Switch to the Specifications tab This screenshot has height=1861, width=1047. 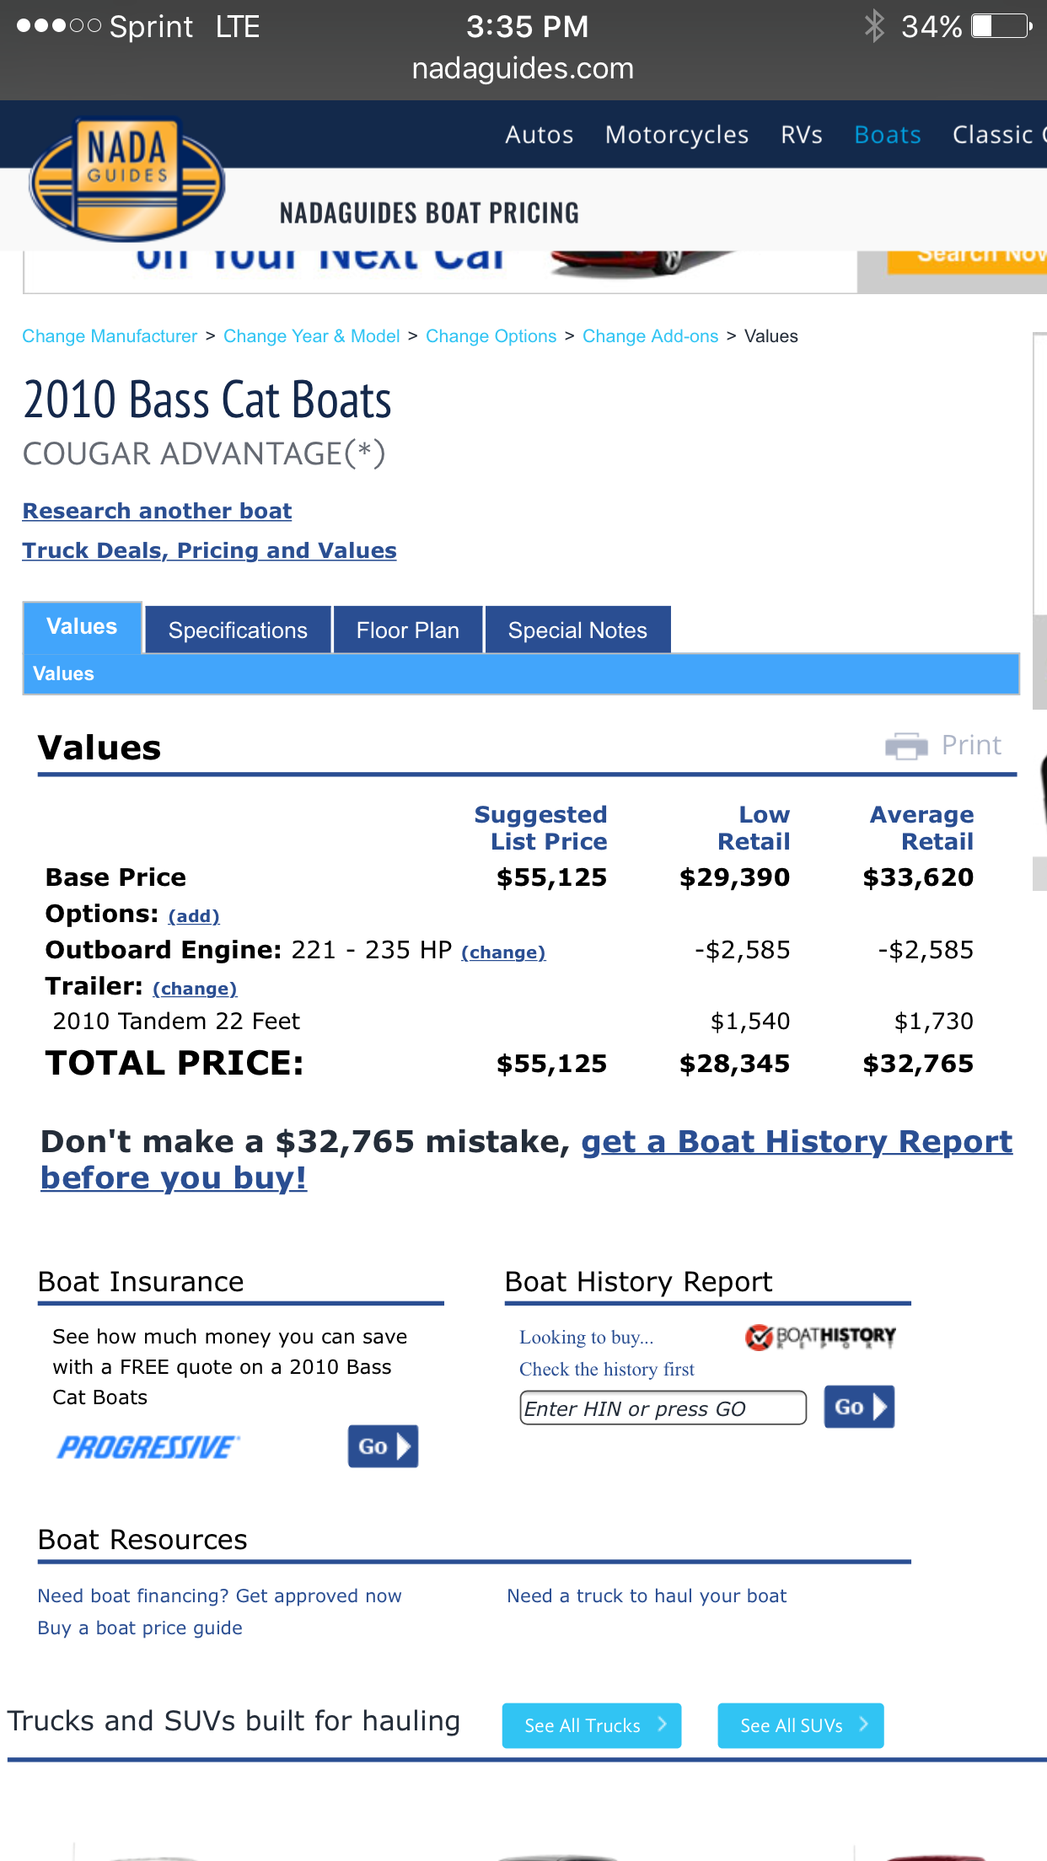(238, 630)
